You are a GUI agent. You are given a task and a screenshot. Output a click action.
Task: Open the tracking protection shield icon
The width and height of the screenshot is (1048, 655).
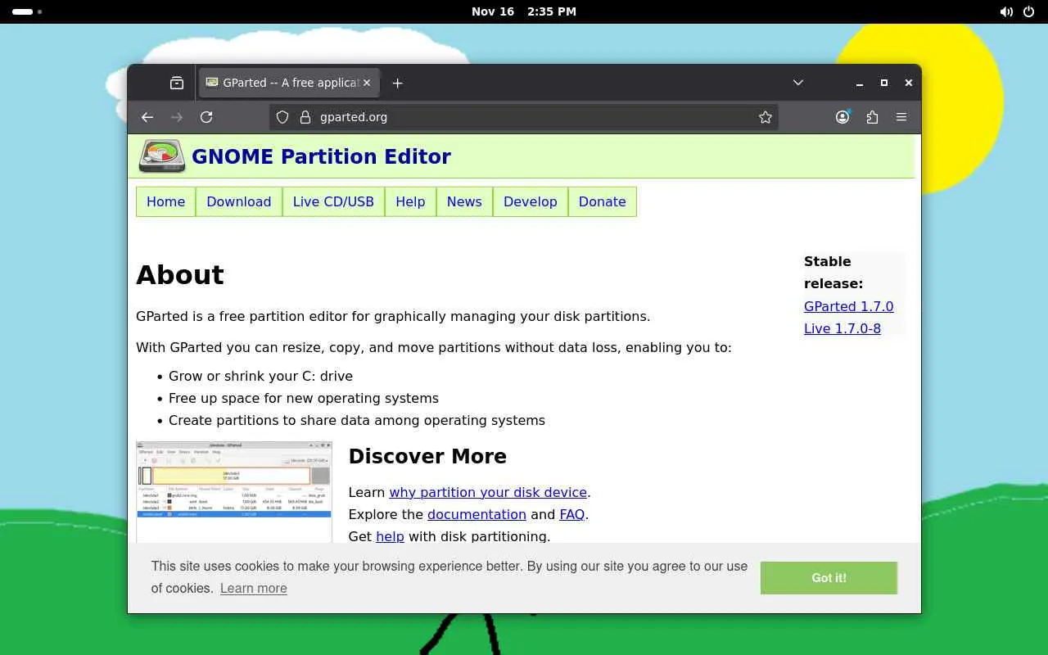tap(282, 117)
